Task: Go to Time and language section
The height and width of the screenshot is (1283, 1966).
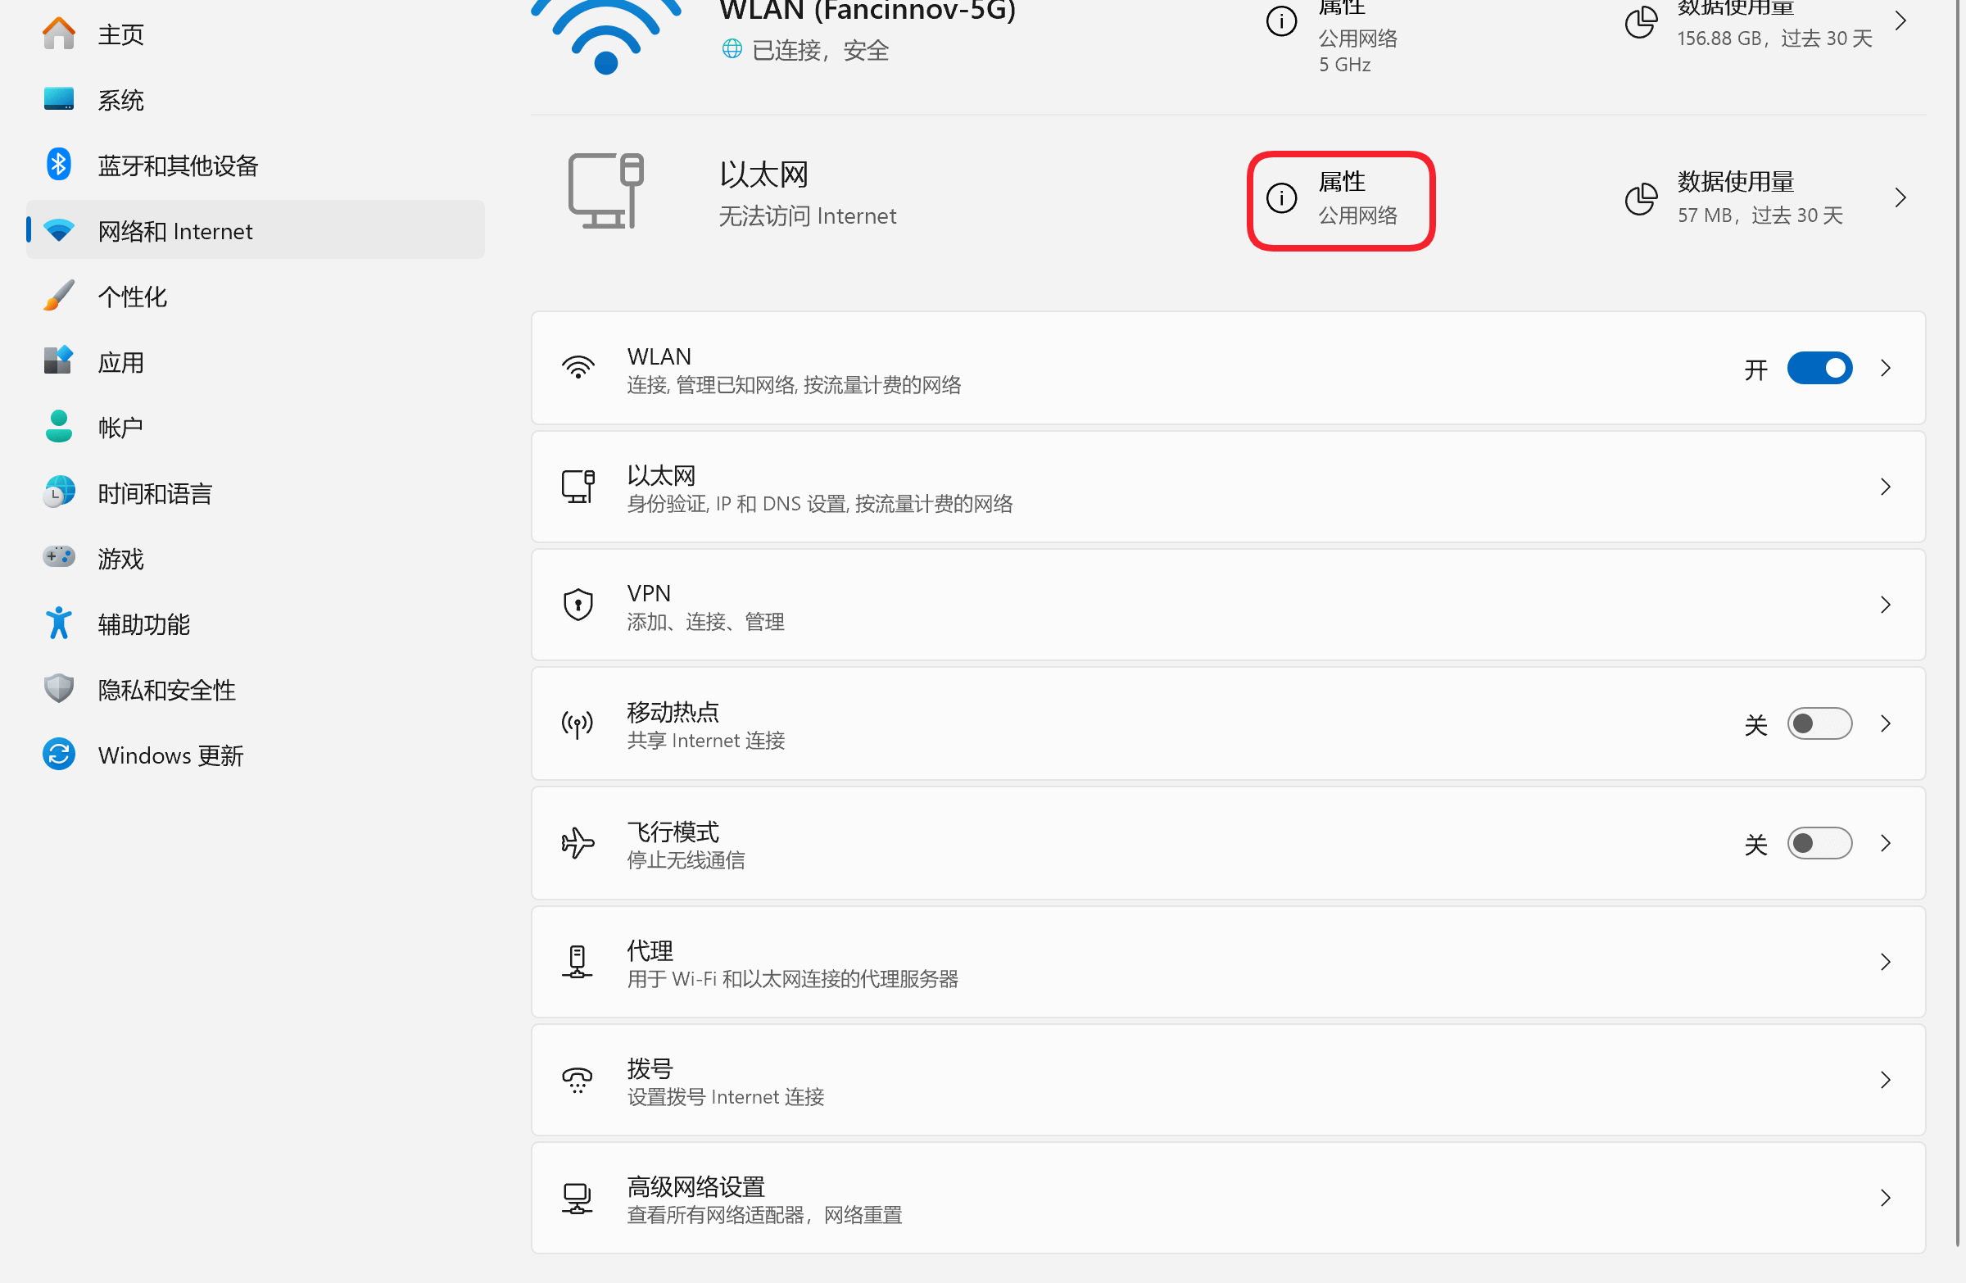Action: pos(155,493)
